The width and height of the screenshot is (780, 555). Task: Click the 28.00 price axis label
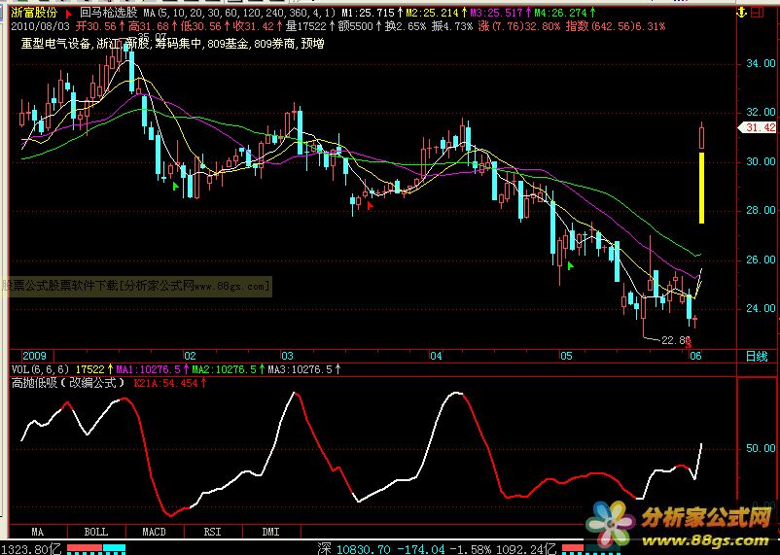click(x=761, y=210)
